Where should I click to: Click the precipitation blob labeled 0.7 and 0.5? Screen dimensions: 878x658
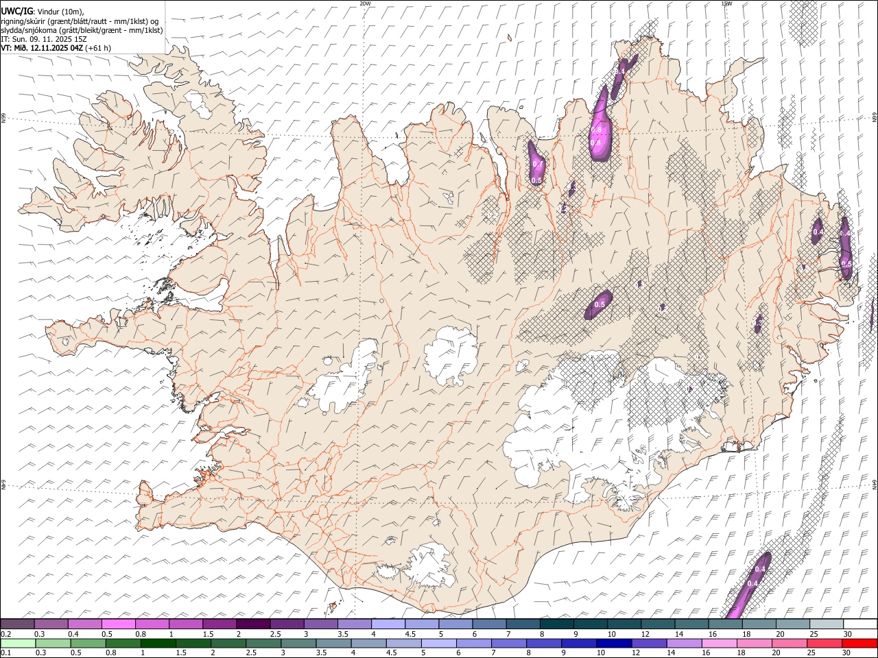(536, 164)
